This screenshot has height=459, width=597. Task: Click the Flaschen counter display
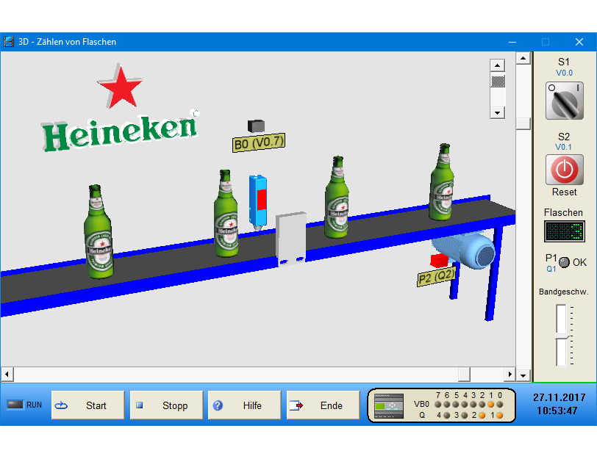click(x=564, y=231)
